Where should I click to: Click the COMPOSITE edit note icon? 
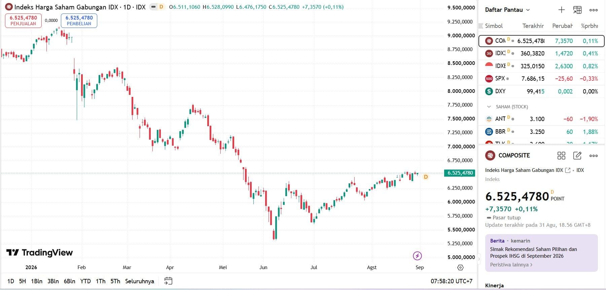(x=577, y=155)
